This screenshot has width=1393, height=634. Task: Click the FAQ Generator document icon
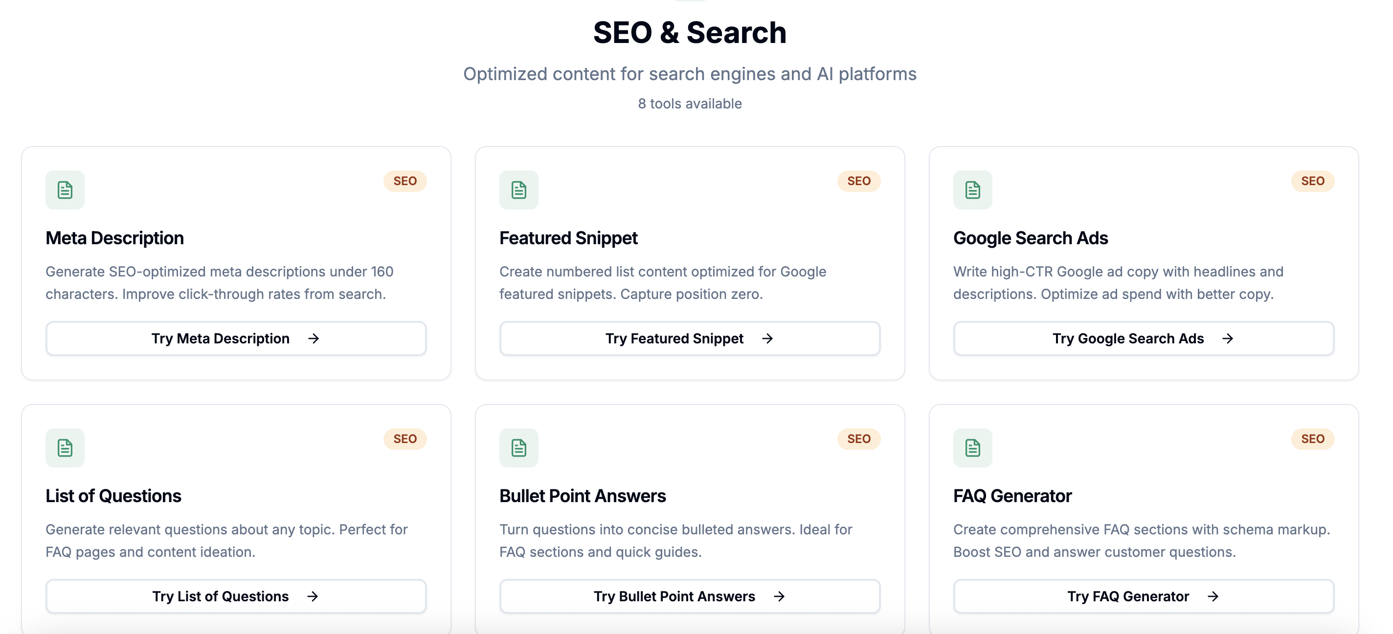click(972, 448)
